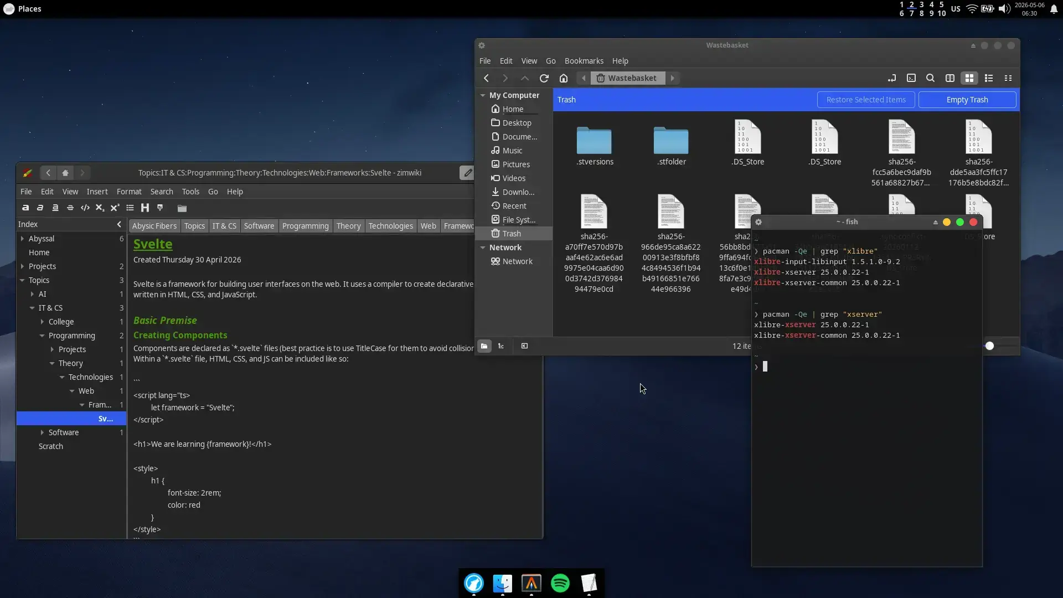
Task: Expand the Software tree item in Index
Action: [x=42, y=432]
